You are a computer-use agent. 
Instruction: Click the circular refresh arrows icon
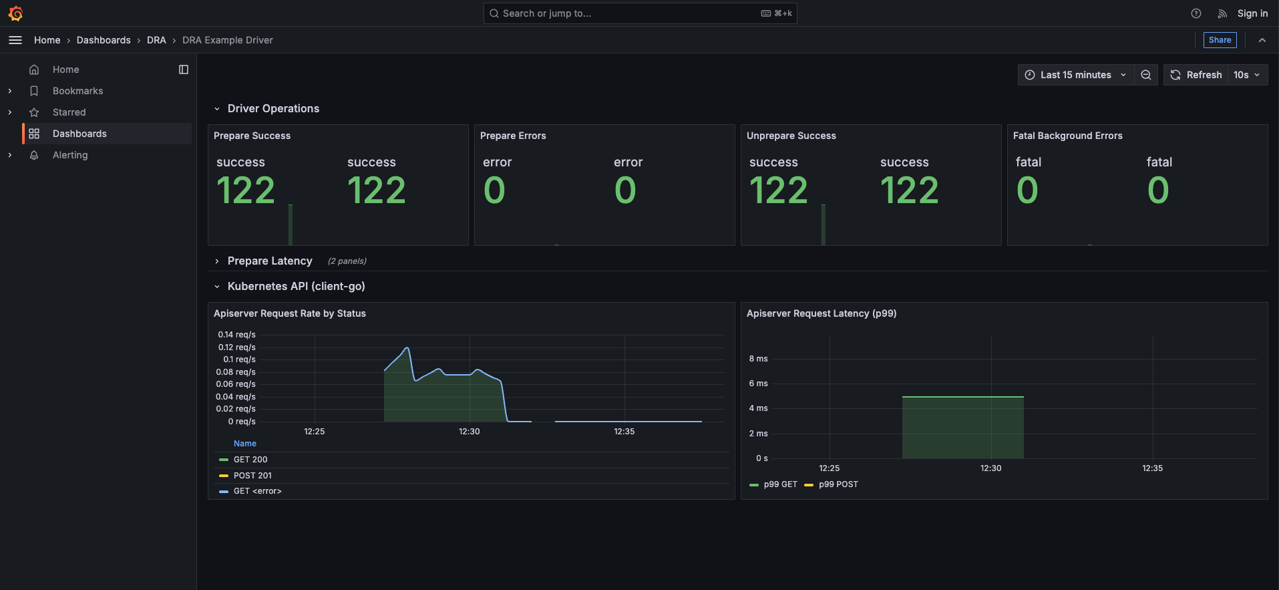pyautogui.click(x=1175, y=75)
